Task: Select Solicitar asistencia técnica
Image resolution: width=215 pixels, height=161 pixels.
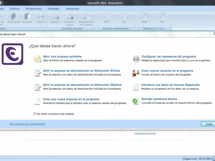Action: [x=159, y=99]
